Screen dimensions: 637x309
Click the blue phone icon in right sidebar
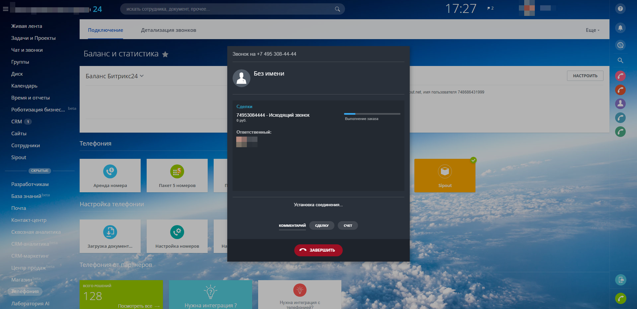click(620, 118)
